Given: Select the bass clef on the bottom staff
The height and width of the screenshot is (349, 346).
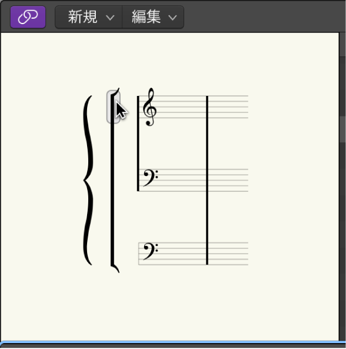Looking at the screenshot, I should [151, 251].
